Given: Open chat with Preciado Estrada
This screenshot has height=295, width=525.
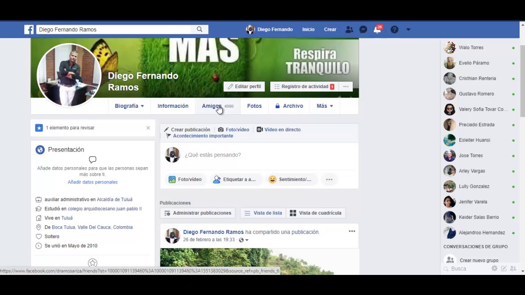Looking at the screenshot, I should [x=479, y=125].
